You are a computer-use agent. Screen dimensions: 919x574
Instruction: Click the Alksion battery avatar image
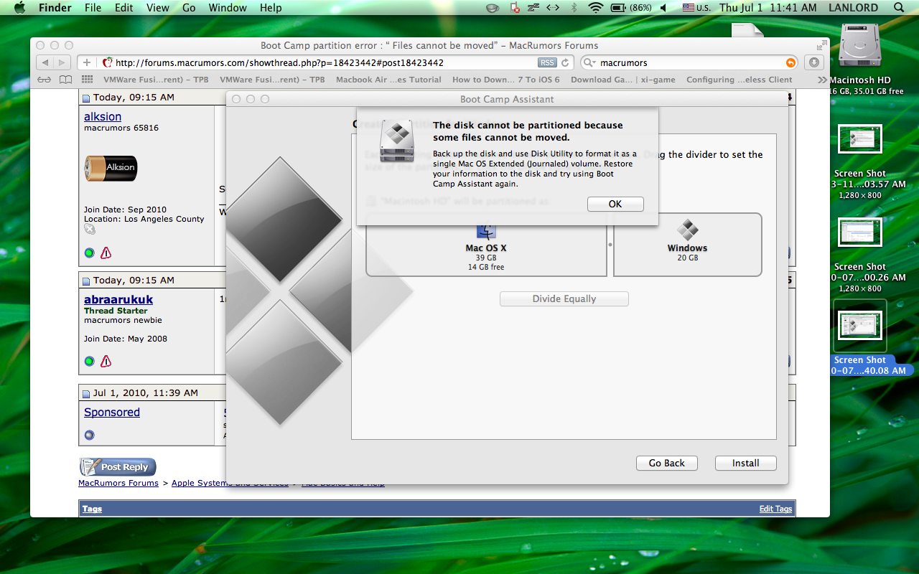(x=111, y=168)
